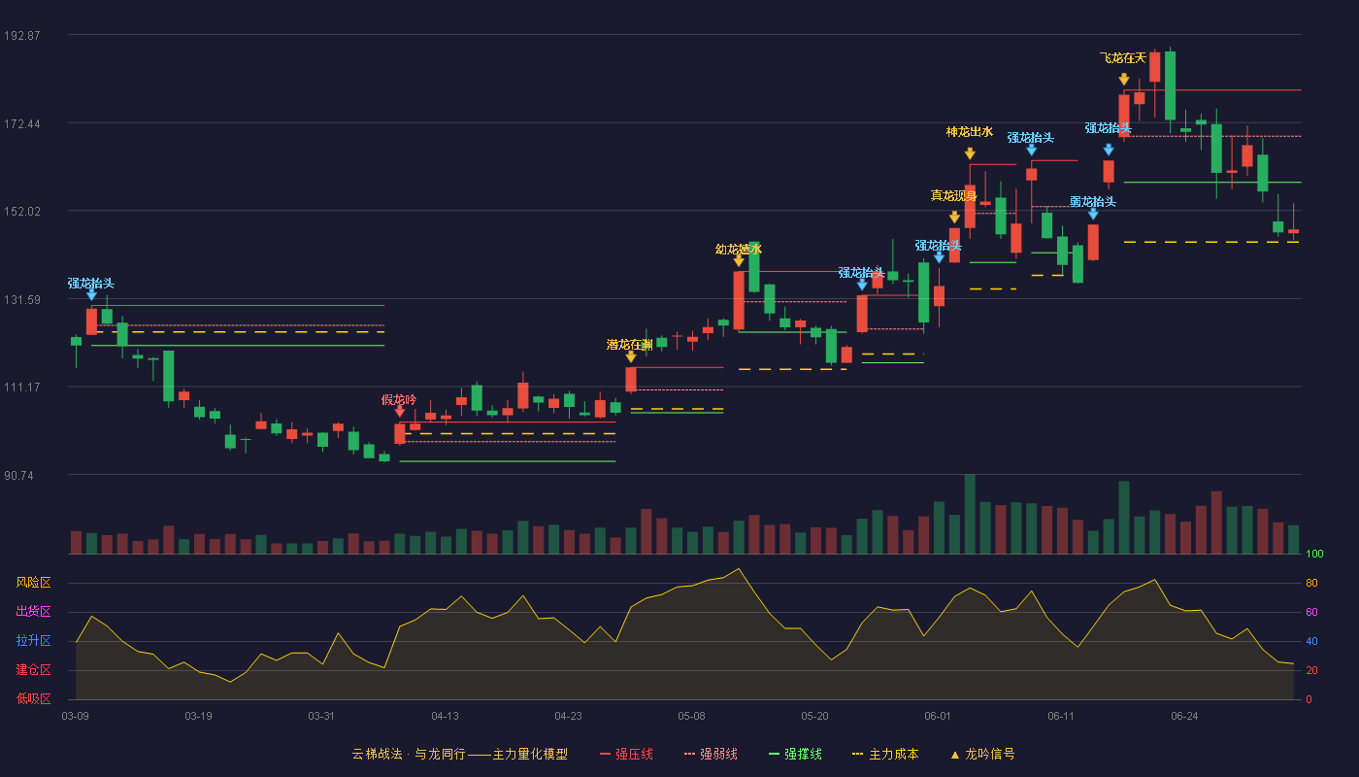Image resolution: width=1359 pixels, height=777 pixels.
Task: Click the 建仓区 zone label
Action: (34, 670)
